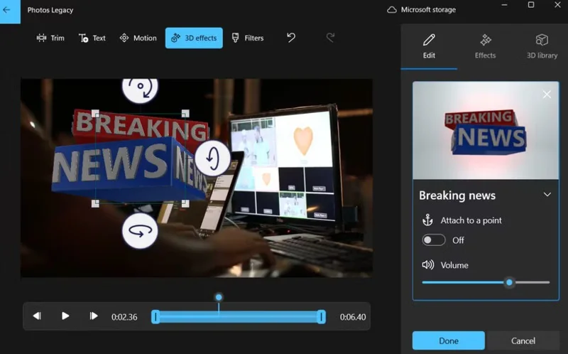Click the Breaking news effect thumbnail
Image resolution: width=568 pixels, height=354 pixels.
486,131
